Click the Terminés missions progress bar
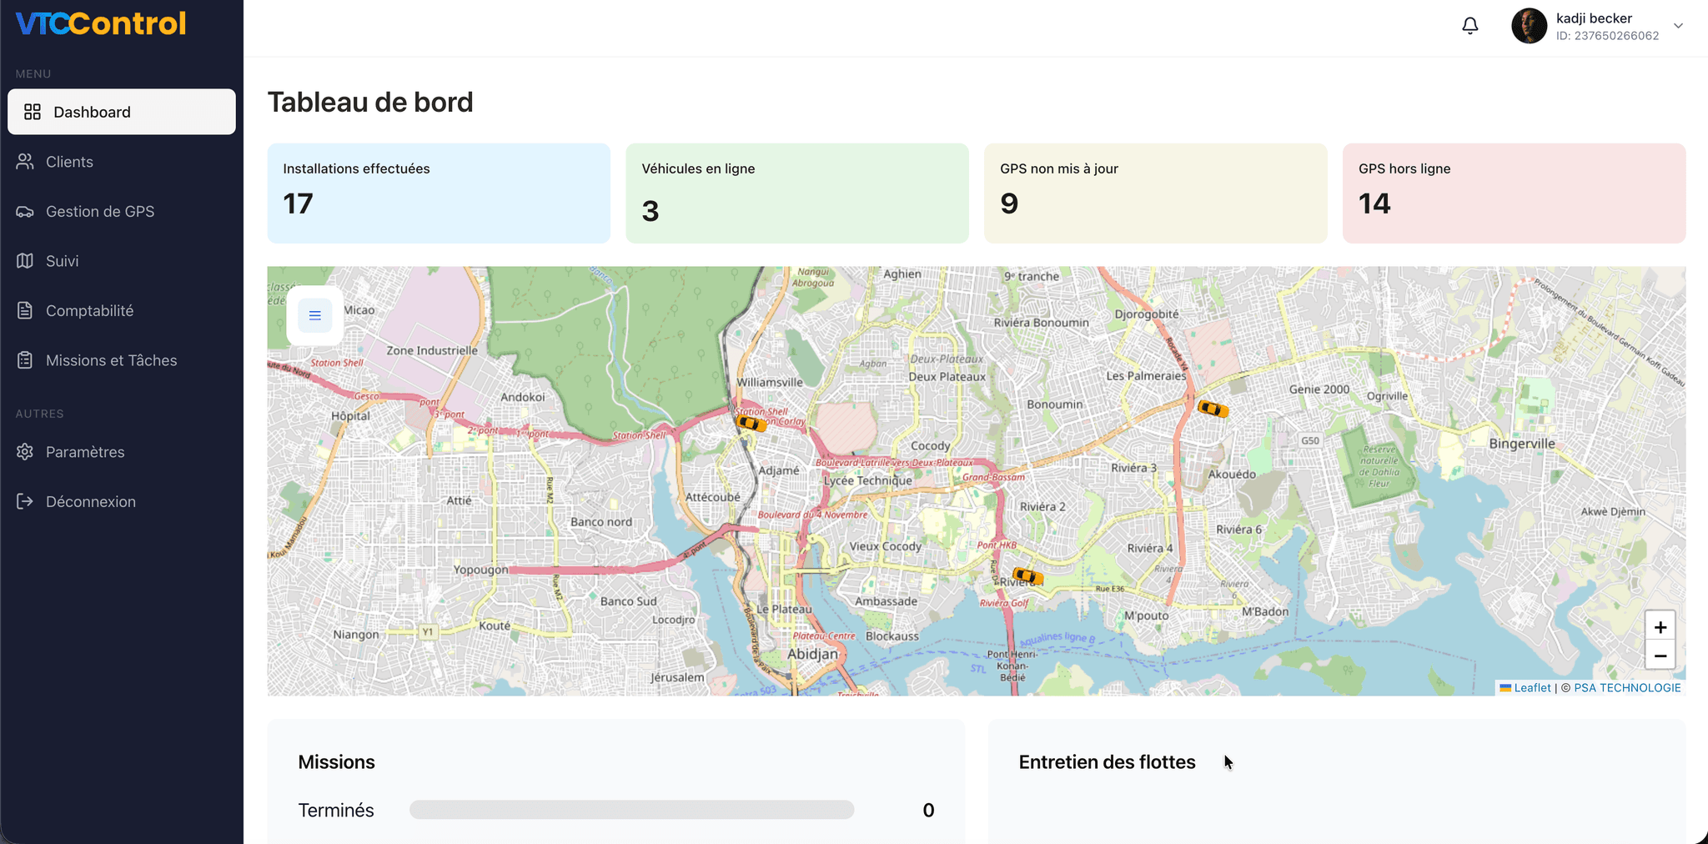Viewport: 1708px width, 844px height. (x=631, y=810)
